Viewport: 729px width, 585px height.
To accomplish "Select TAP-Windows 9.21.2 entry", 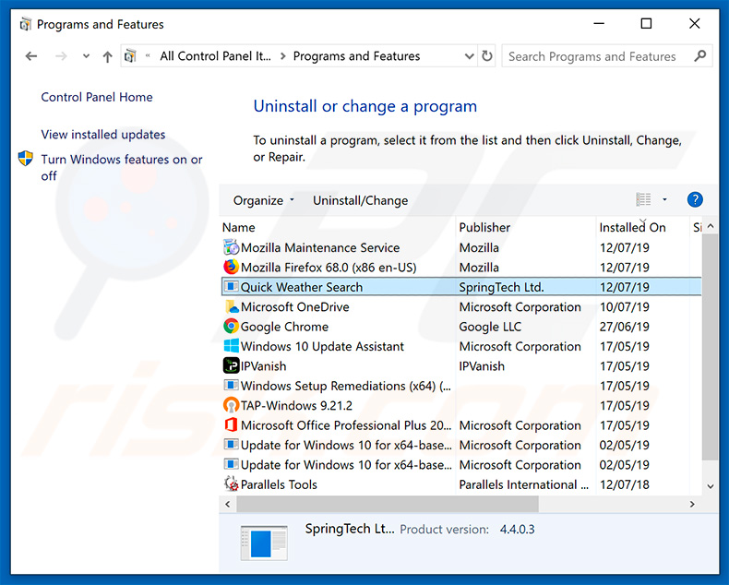I will 461,405.
